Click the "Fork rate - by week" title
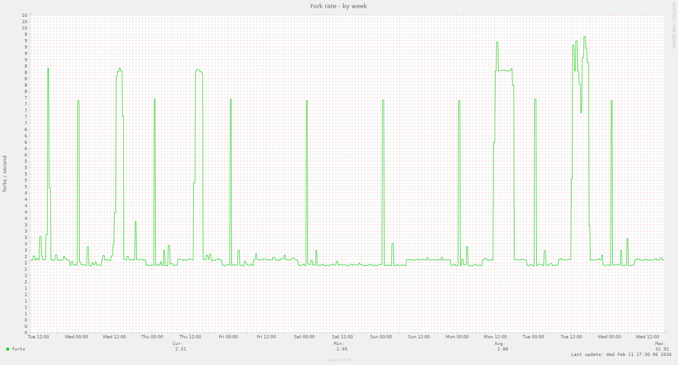 [338, 6]
